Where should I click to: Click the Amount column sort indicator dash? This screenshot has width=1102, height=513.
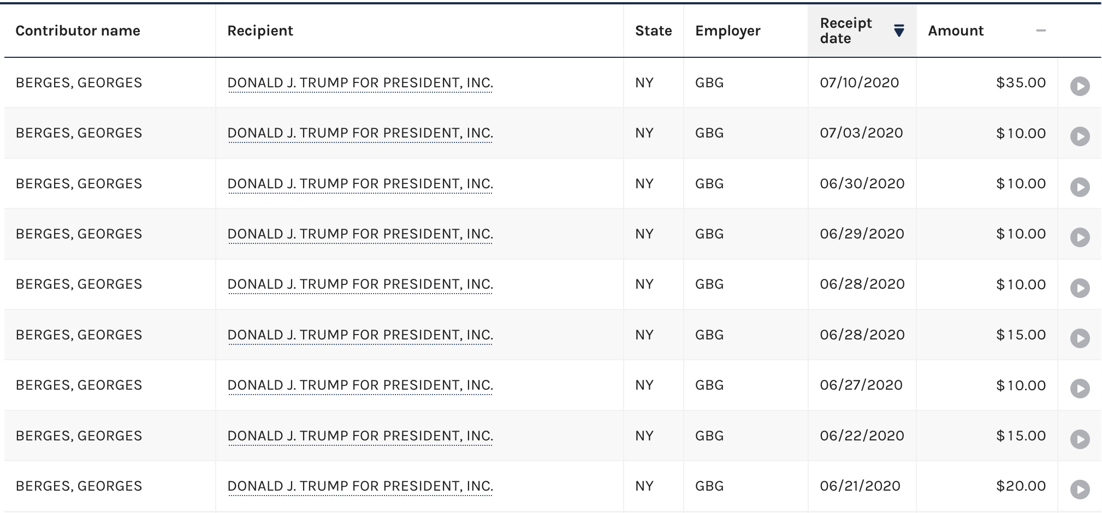(x=1041, y=31)
